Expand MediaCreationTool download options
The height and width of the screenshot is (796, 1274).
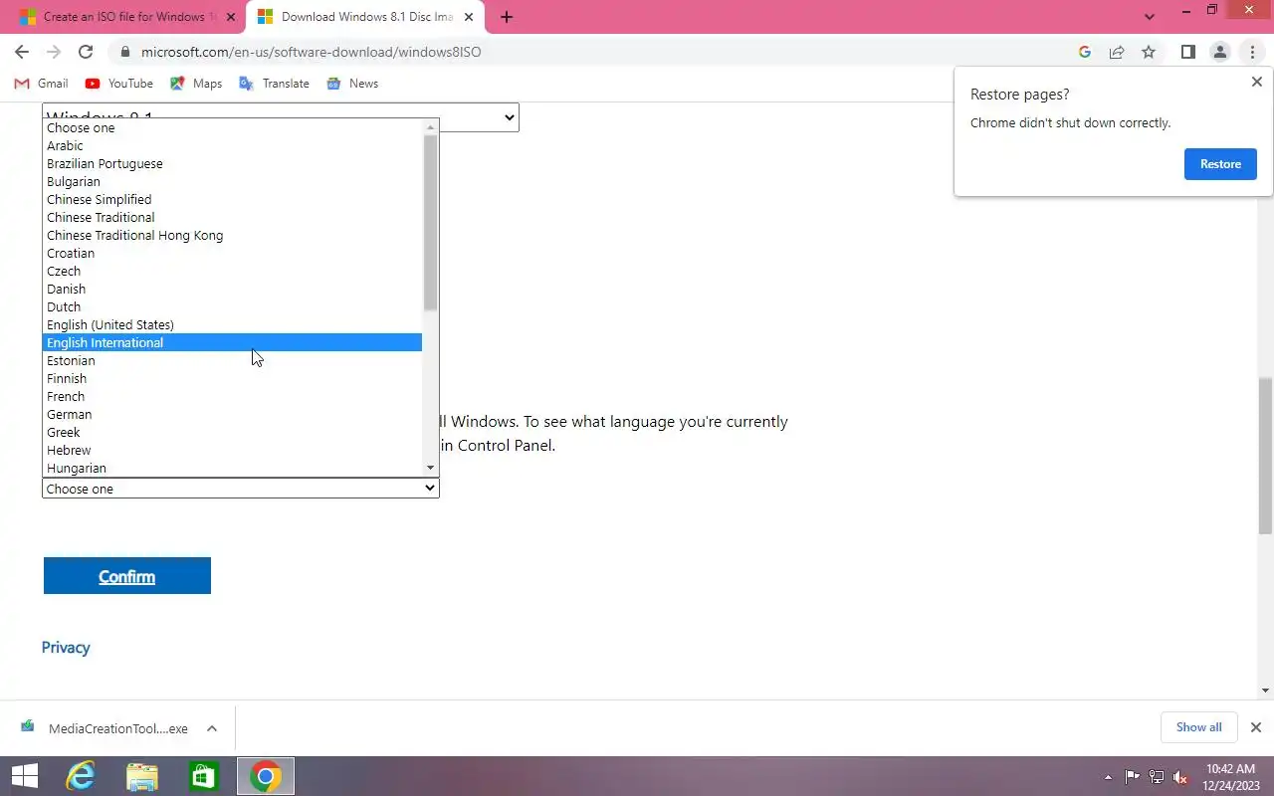[212, 728]
